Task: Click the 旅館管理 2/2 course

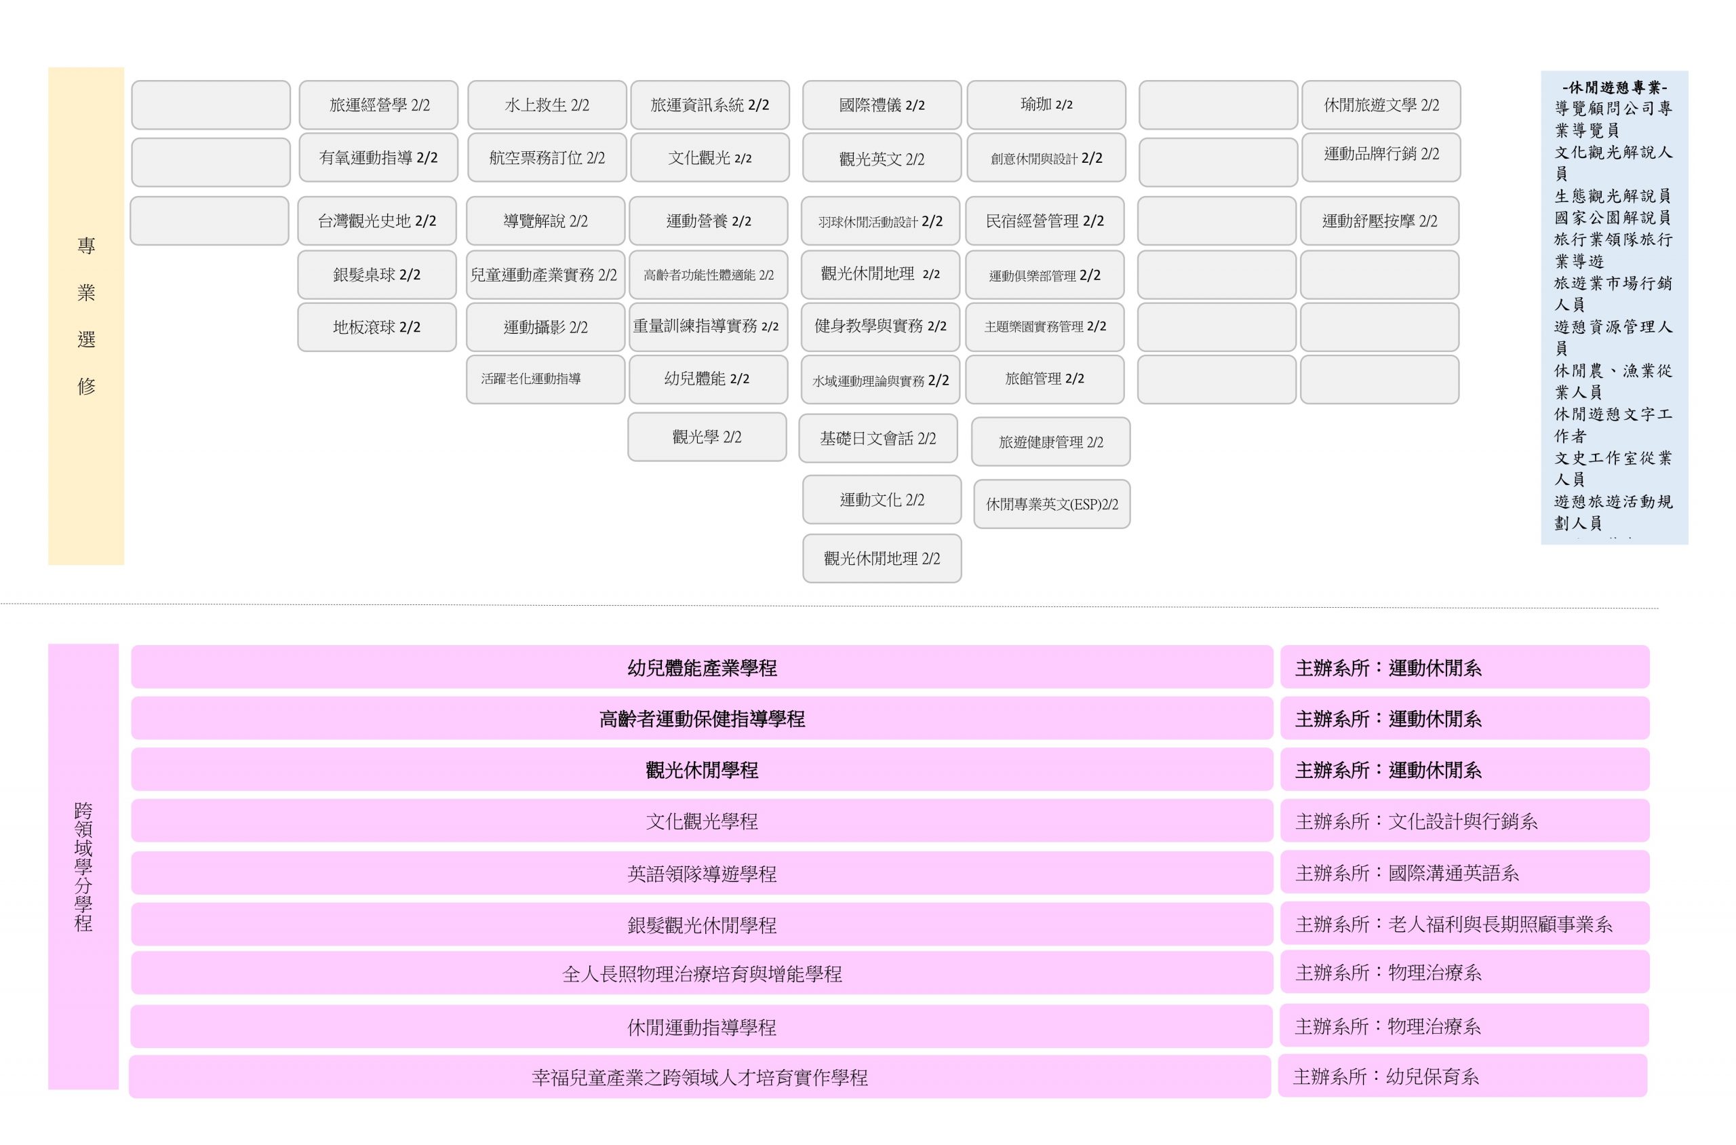Action: click(1046, 379)
